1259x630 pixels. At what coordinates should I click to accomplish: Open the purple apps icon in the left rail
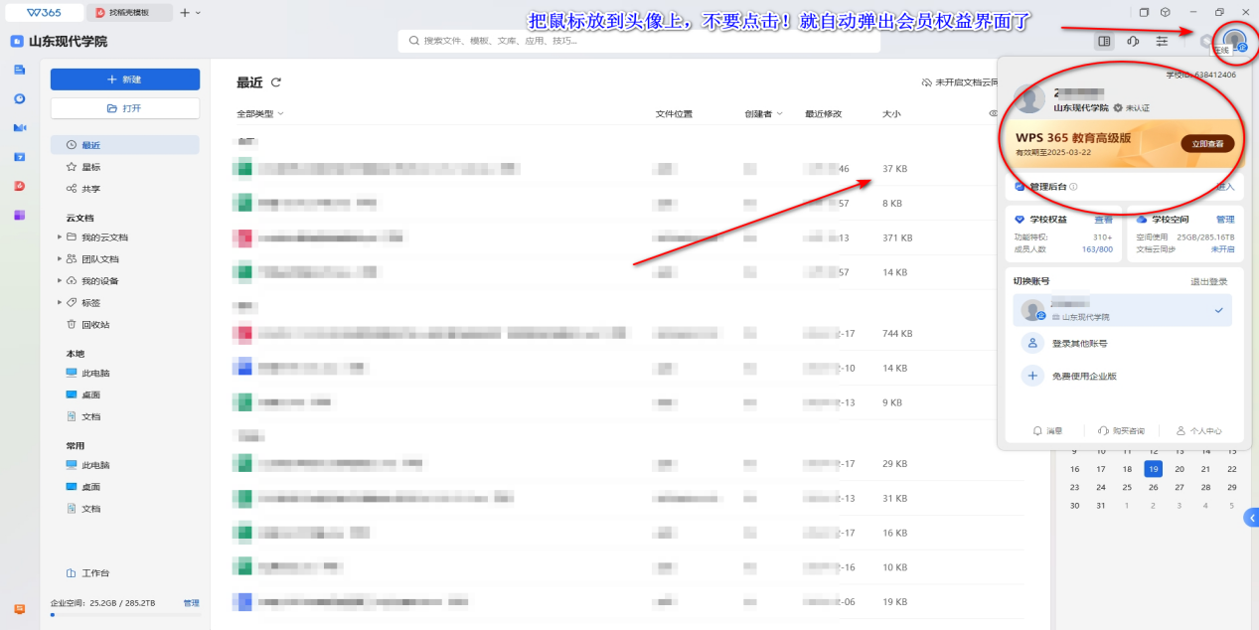[x=19, y=215]
